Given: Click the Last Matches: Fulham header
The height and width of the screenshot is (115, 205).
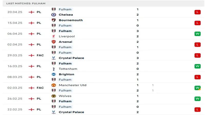Looking at the screenshot, I should (26, 3).
